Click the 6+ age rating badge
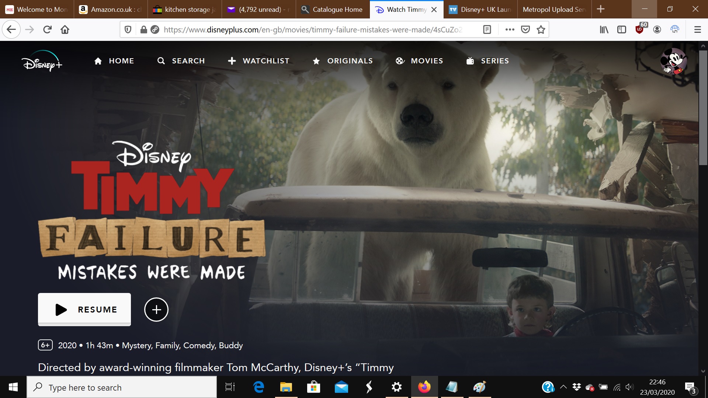This screenshot has width=708, height=398. (45, 345)
